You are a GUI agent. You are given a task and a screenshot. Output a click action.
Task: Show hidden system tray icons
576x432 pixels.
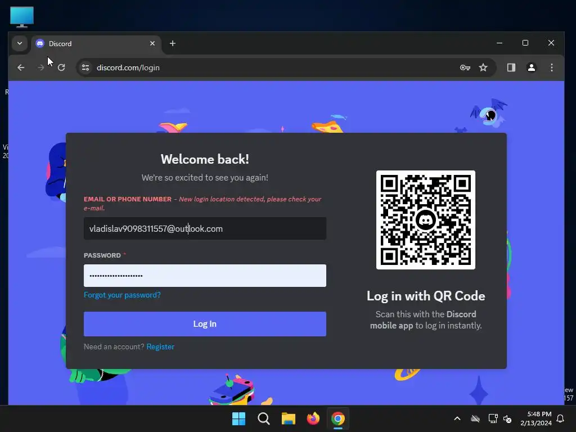click(457, 418)
